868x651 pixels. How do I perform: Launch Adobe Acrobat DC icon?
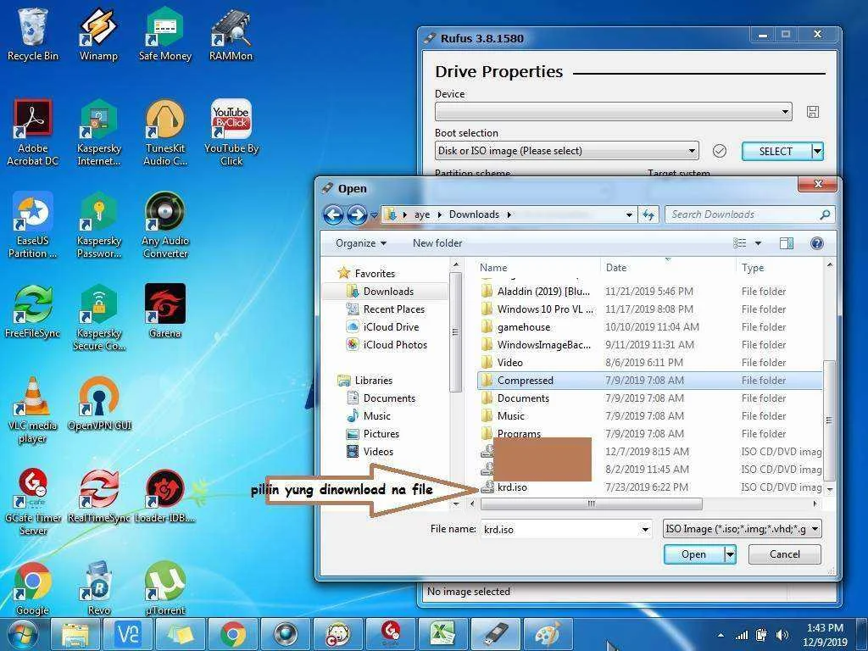33,133
